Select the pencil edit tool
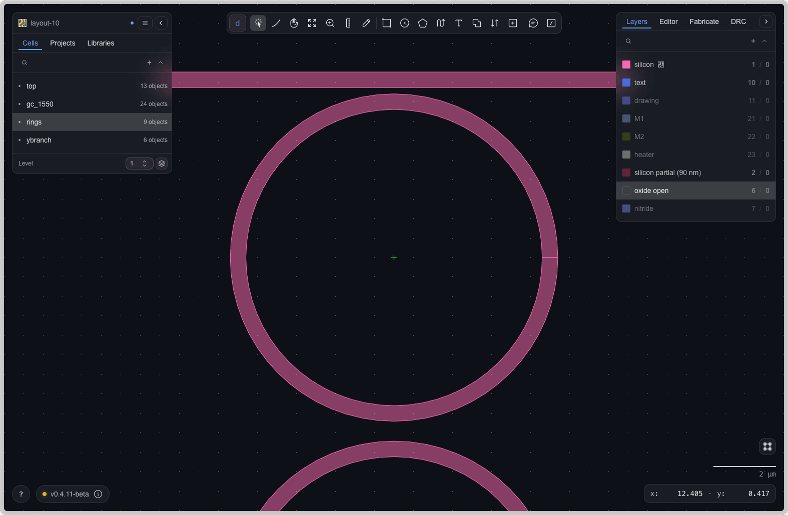This screenshot has width=788, height=515. coord(366,23)
